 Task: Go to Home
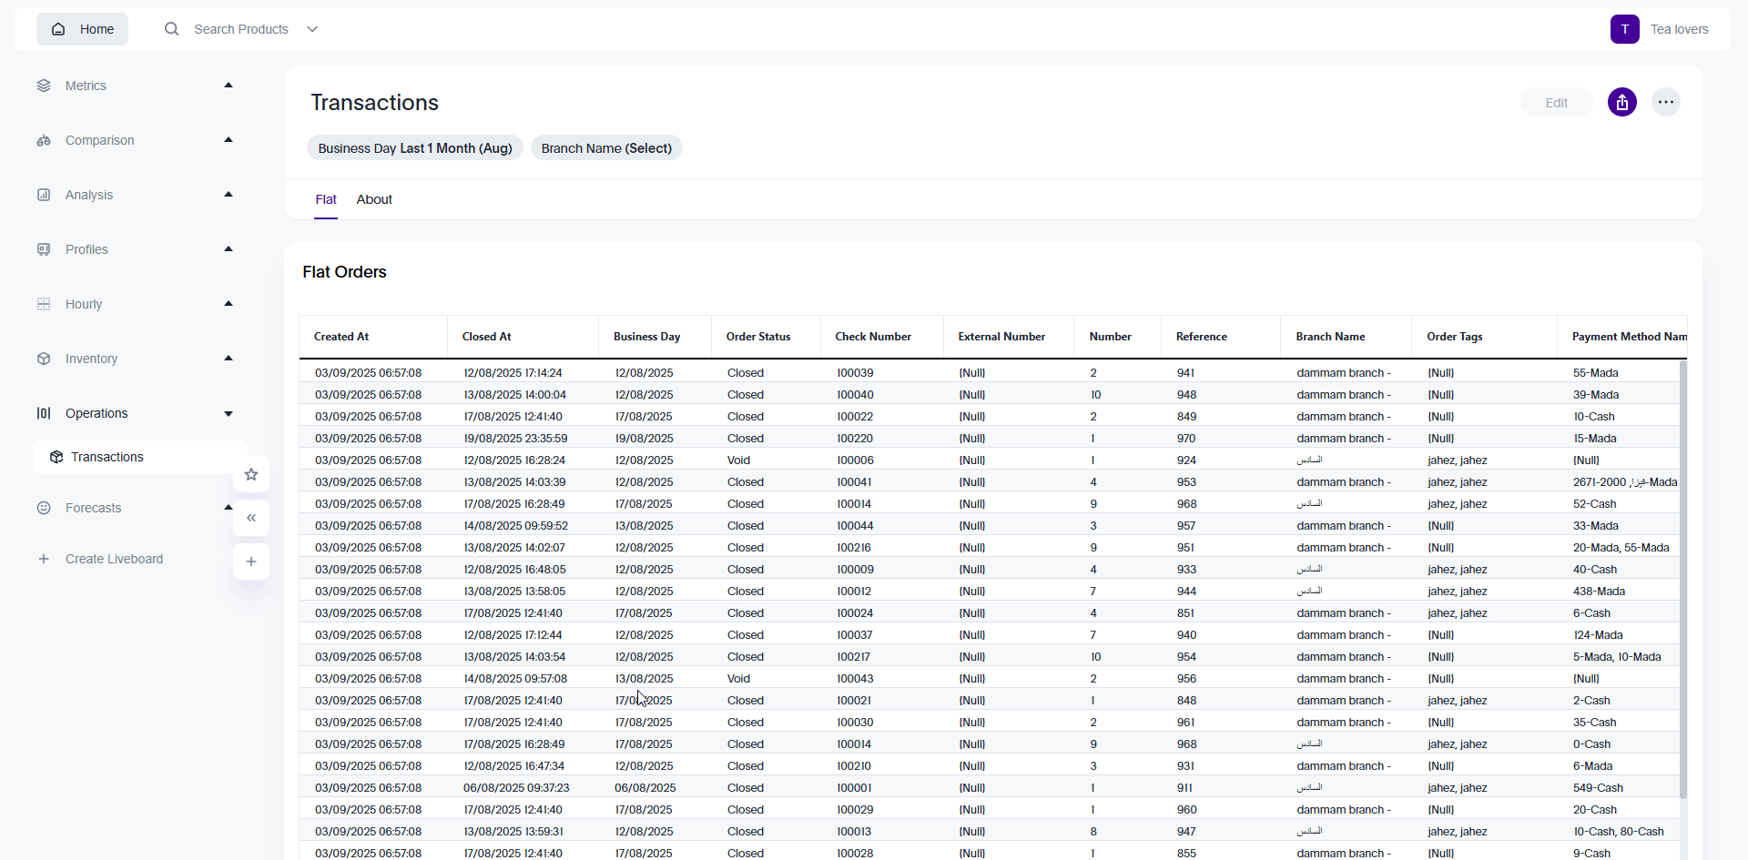click(x=83, y=29)
